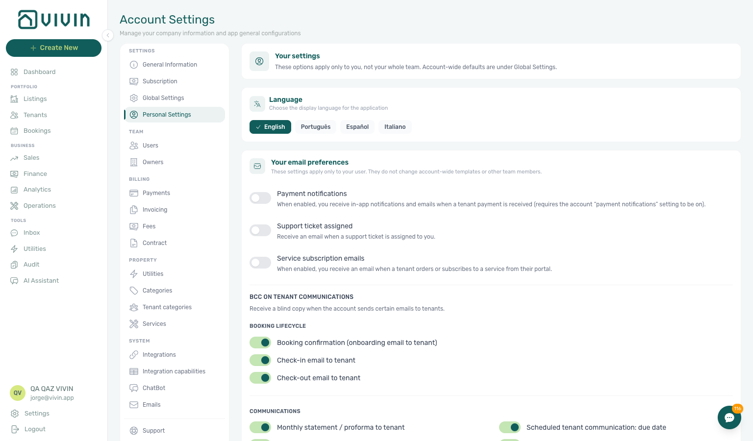Click the Create New button

53,48
